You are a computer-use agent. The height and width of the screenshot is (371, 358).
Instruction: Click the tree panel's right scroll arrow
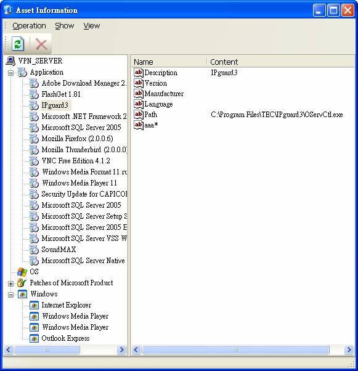[x=121, y=349]
